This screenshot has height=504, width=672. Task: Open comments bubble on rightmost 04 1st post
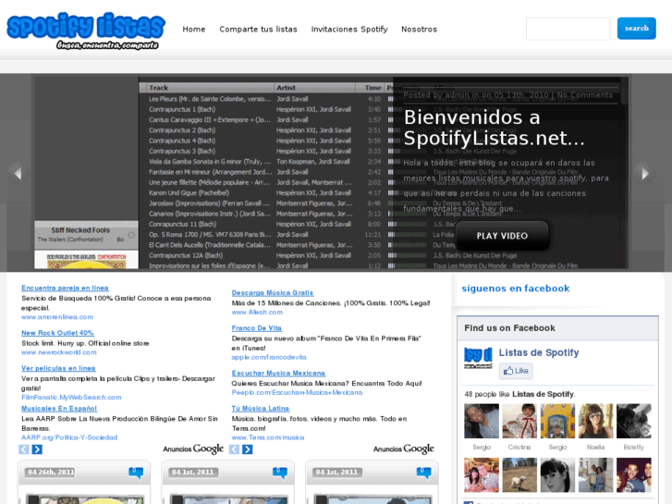[x=424, y=473]
